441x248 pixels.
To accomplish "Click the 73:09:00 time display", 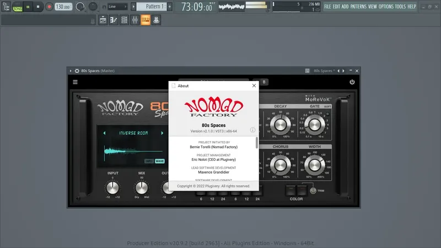I will pos(197,7).
